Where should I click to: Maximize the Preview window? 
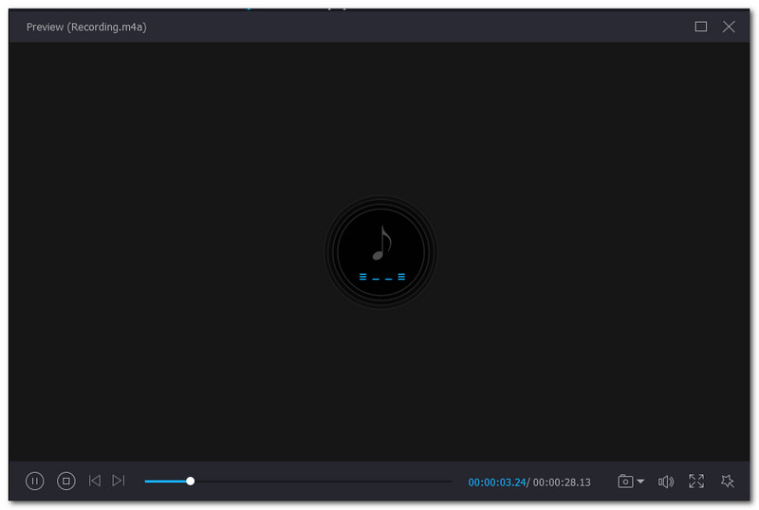700,27
